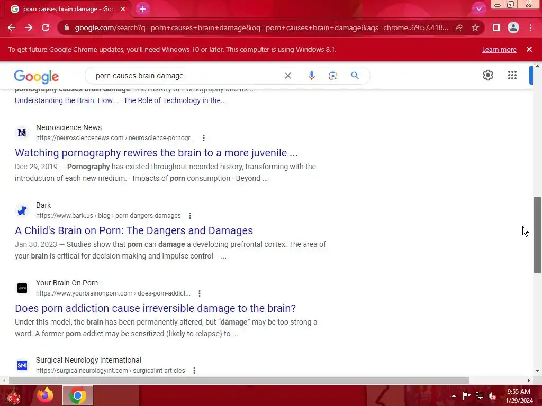Search by image with Google Lens
Viewport: 542px width, 406px height.
pos(332,76)
